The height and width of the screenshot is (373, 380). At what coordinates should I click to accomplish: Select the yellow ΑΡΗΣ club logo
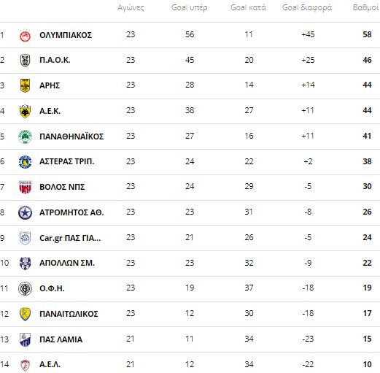click(x=25, y=85)
